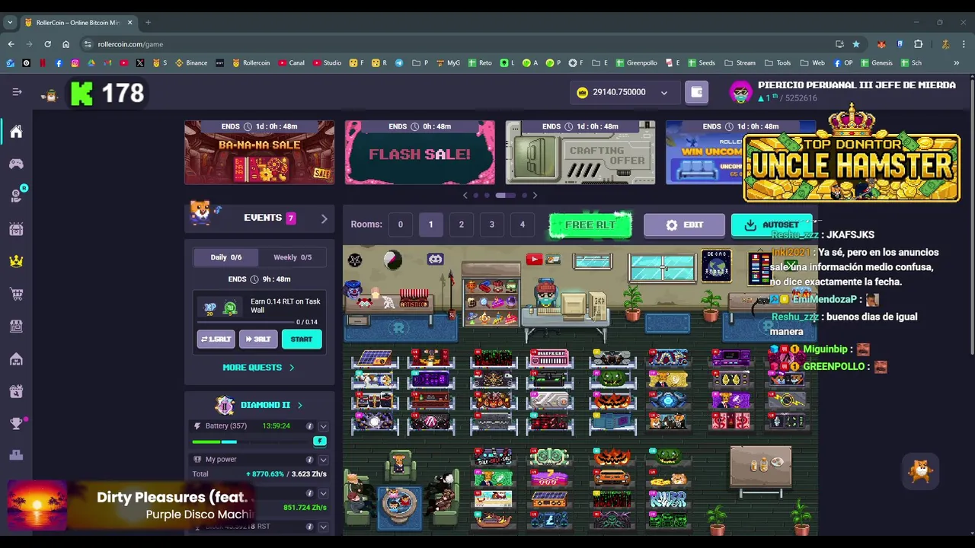The width and height of the screenshot is (975, 548).
Task: Click the Discord icon on room wall
Action: 435,260
